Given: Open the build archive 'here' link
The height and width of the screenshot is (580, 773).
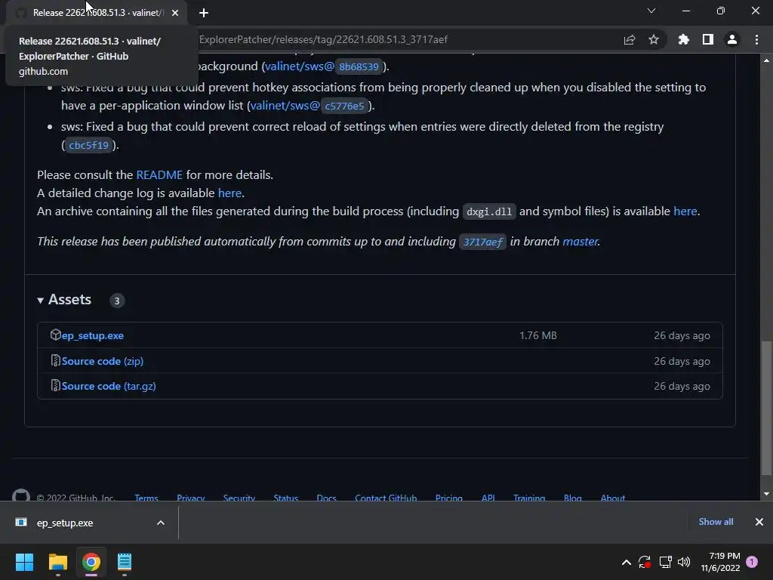Looking at the screenshot, I should tap(685, 211).
